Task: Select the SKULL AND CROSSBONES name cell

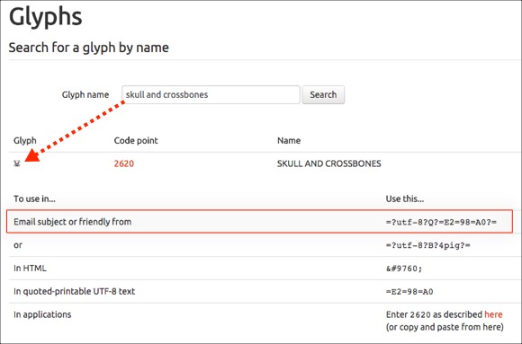Action: click(328, 163)
